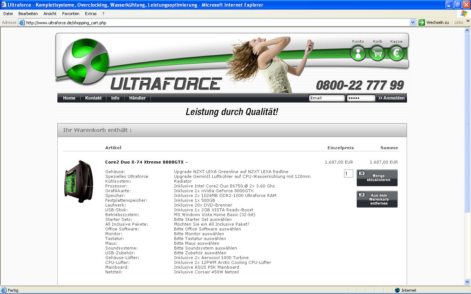
Task: Click the Korb shopping cart icon
Action: click(x=377, y=53)
